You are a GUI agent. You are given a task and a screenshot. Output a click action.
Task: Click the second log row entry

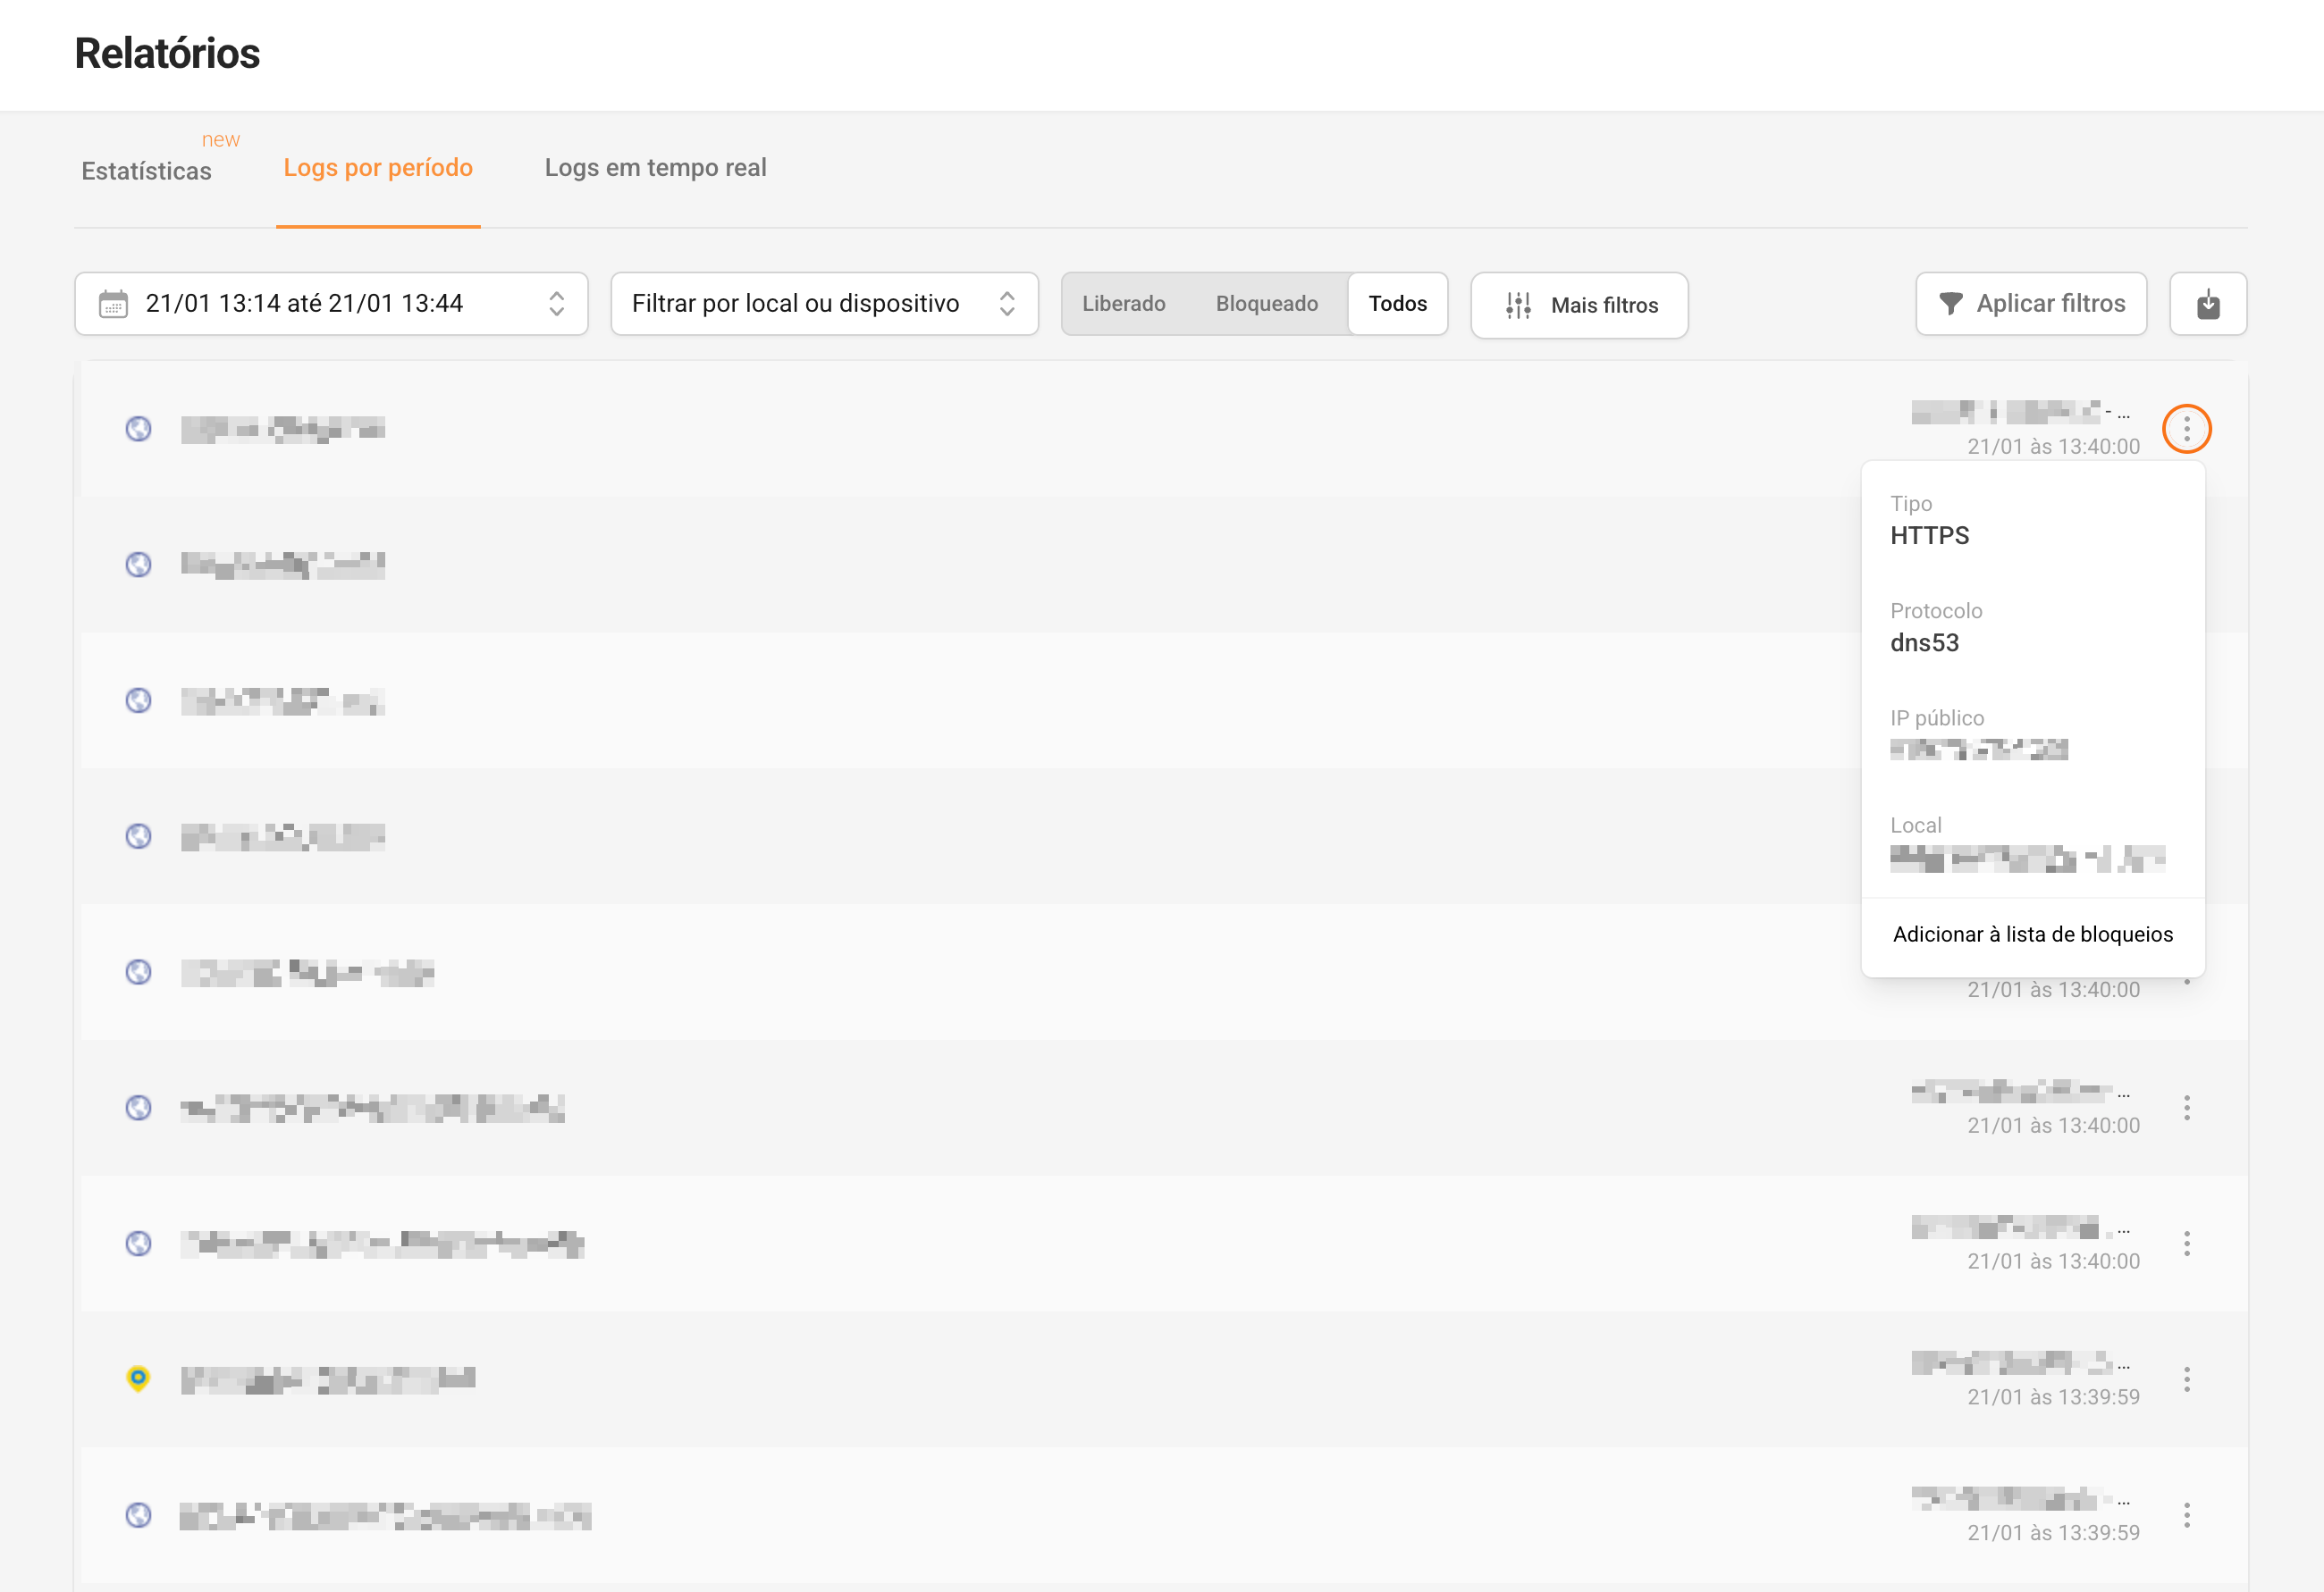pos(283,566)
